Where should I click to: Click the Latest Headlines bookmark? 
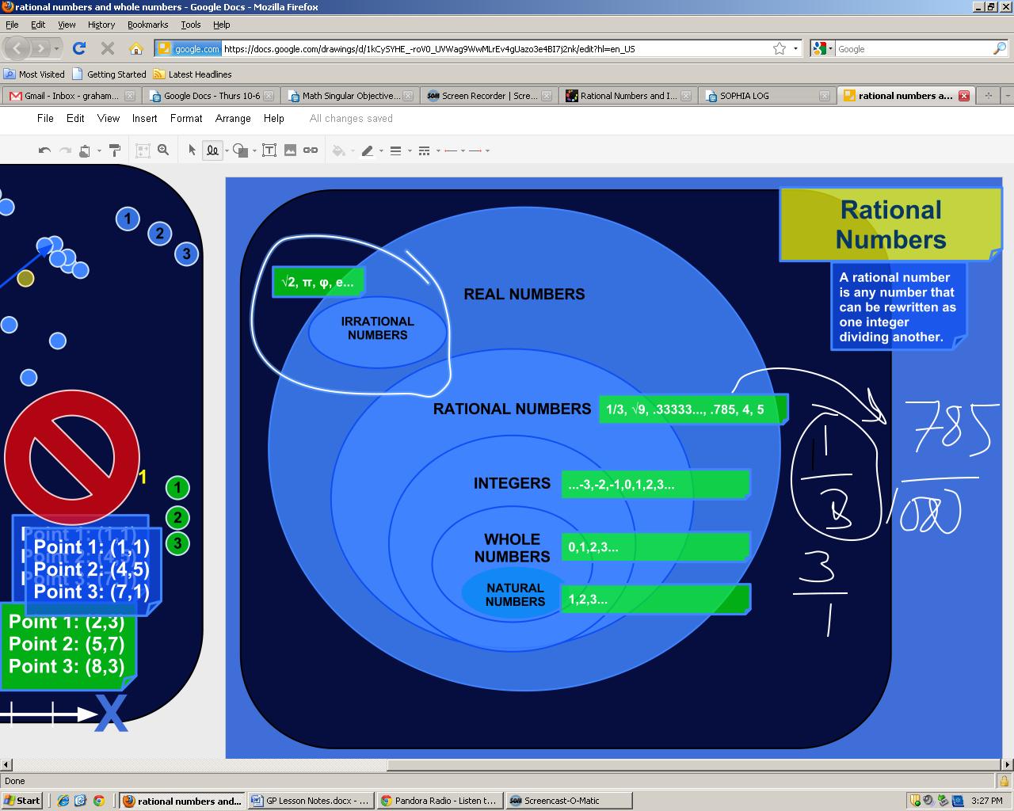193,74
